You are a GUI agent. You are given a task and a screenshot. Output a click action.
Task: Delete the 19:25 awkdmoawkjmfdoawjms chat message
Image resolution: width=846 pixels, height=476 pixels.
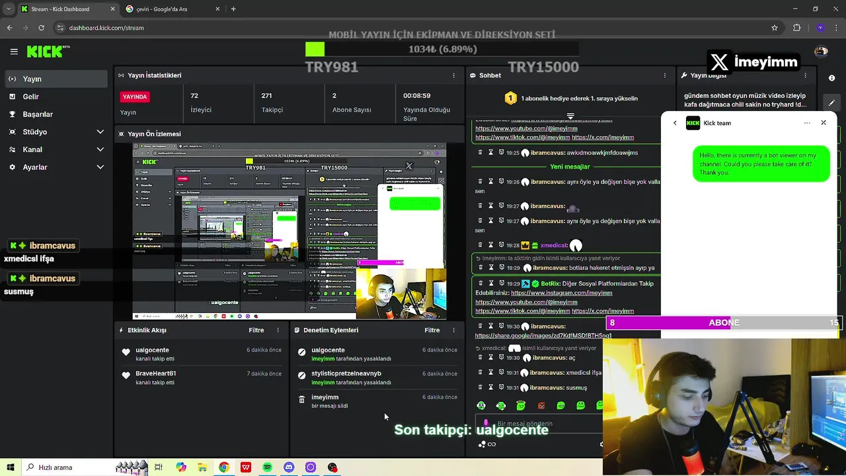click(x=481, y=153)
